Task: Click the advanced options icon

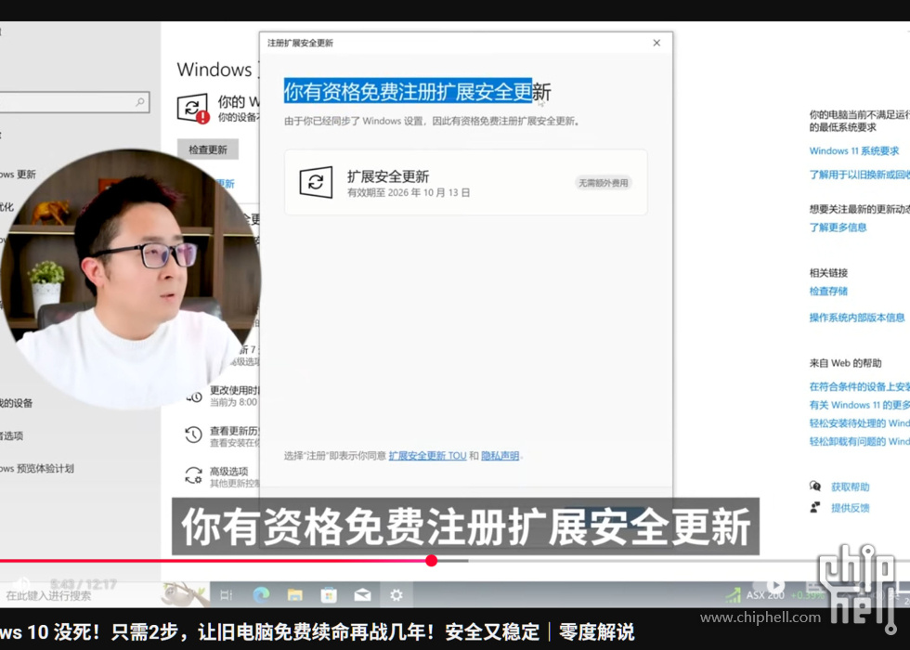Action: pos(193,475)
